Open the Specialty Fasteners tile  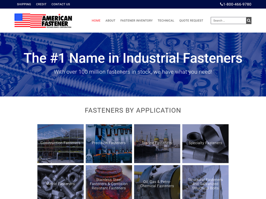click(205, 144)
